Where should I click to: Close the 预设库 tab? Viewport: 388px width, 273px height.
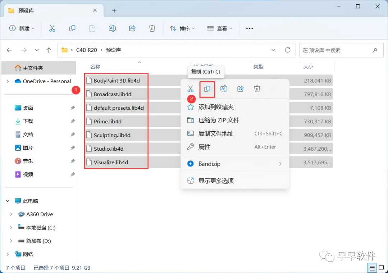point(95,10)
